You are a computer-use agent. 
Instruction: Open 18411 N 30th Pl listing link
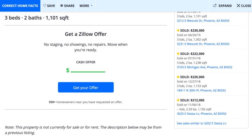tap(201, 90)
